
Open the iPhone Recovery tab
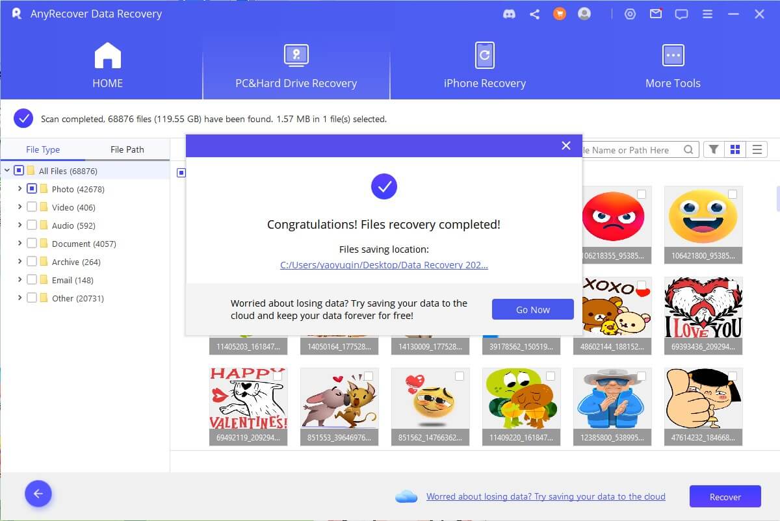click(x=484, y=64)
